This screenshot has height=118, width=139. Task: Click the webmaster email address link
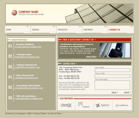pyautogui.click(x=29, y=99)
